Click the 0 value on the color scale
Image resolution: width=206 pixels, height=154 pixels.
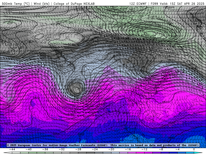click(x=194, y=149)
